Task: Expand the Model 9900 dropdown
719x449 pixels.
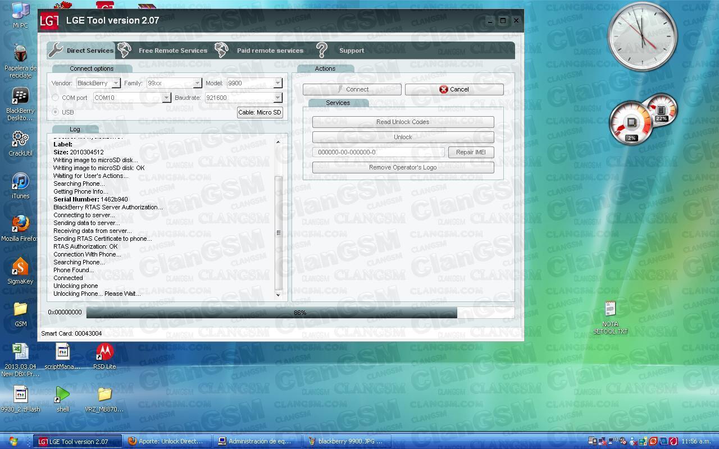Action: point(277,83)
